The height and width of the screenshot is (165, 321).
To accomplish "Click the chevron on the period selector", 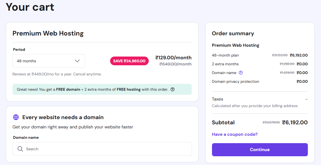I will tap(77, 61).
